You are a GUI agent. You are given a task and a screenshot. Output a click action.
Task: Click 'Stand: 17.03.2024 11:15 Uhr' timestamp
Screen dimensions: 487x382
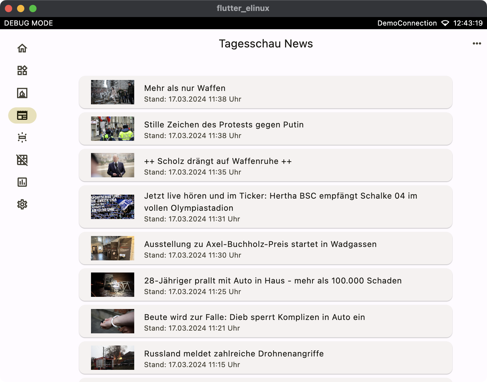[x=192, y=365]
